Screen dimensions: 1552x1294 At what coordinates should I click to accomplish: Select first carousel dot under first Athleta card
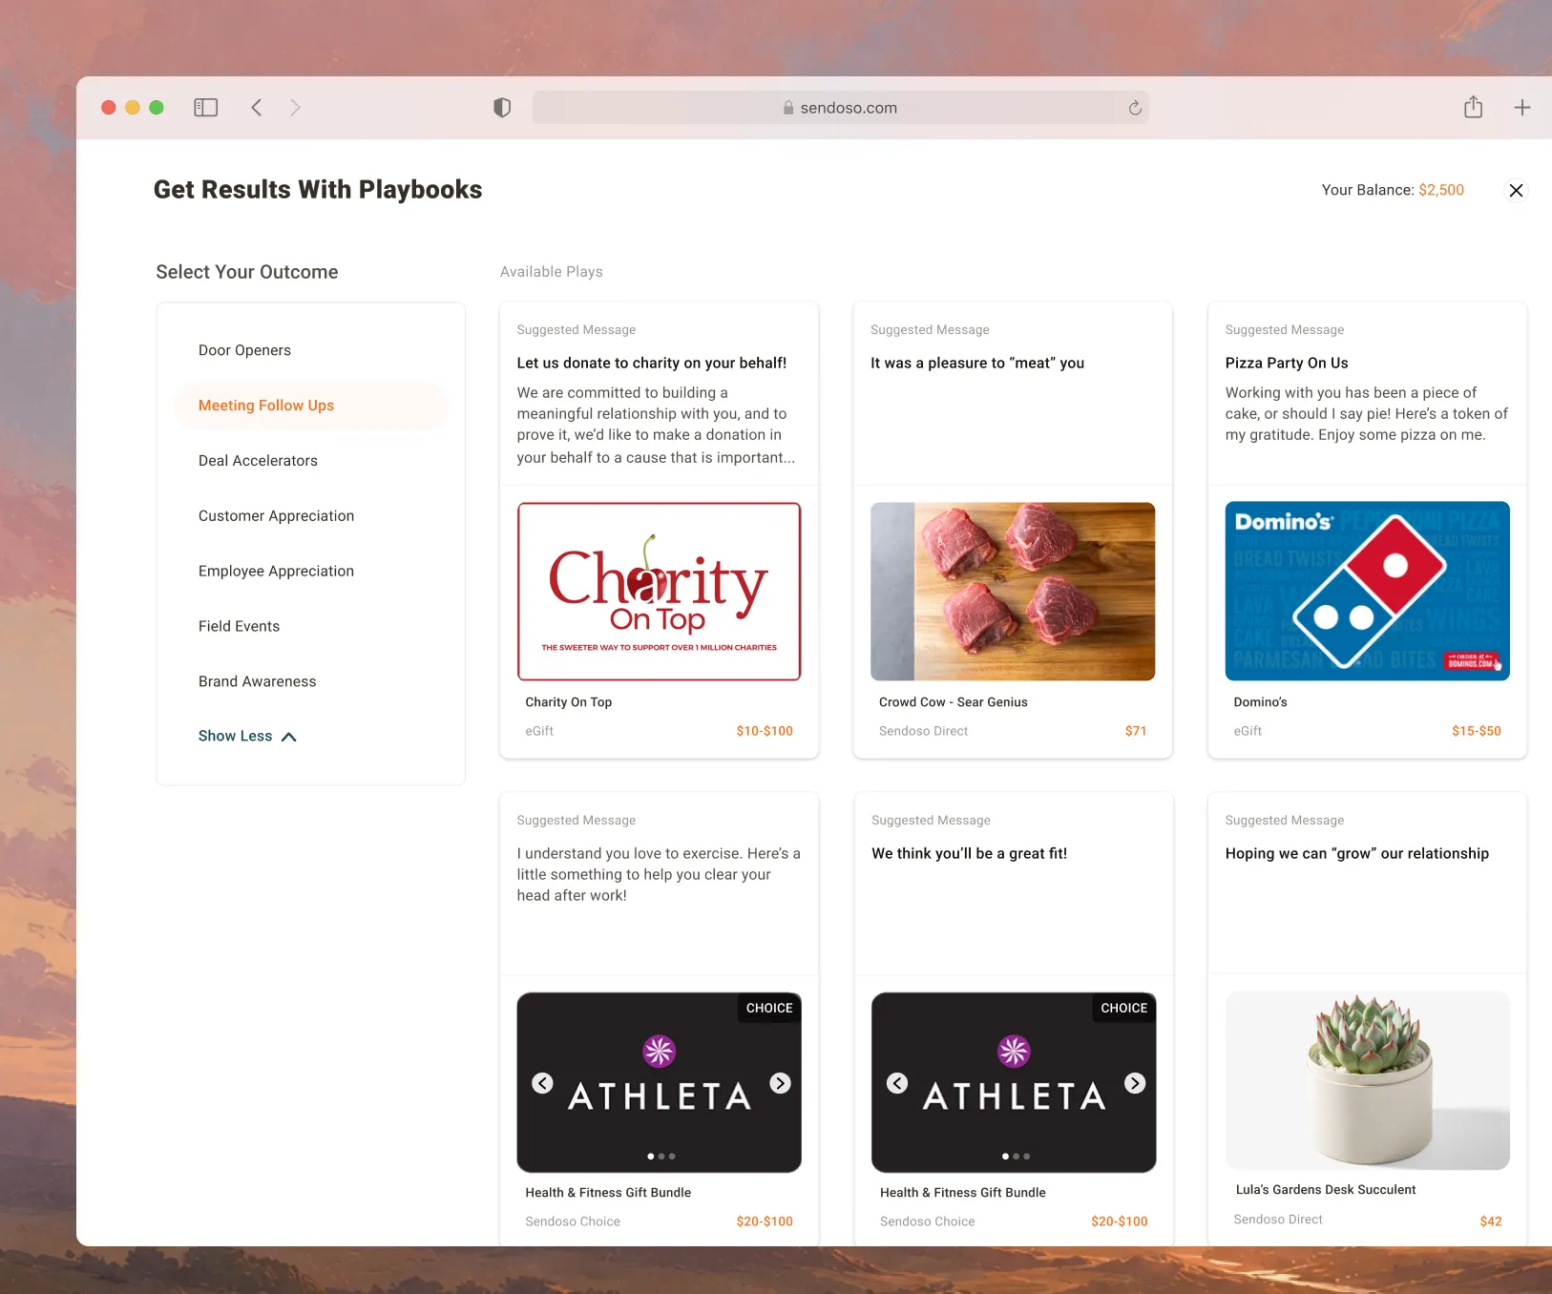coord(651,1157)
